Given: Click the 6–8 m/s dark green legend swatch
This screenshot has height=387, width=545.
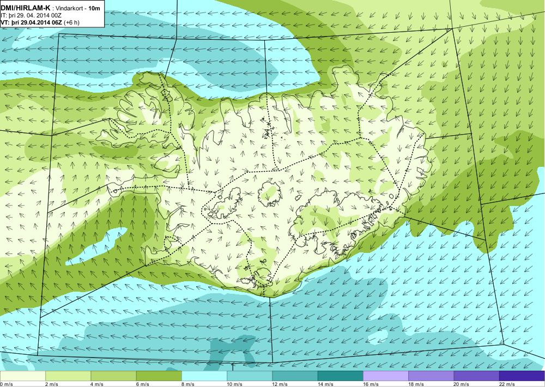Looking at the screenshot, I should (x=159, y=376).
